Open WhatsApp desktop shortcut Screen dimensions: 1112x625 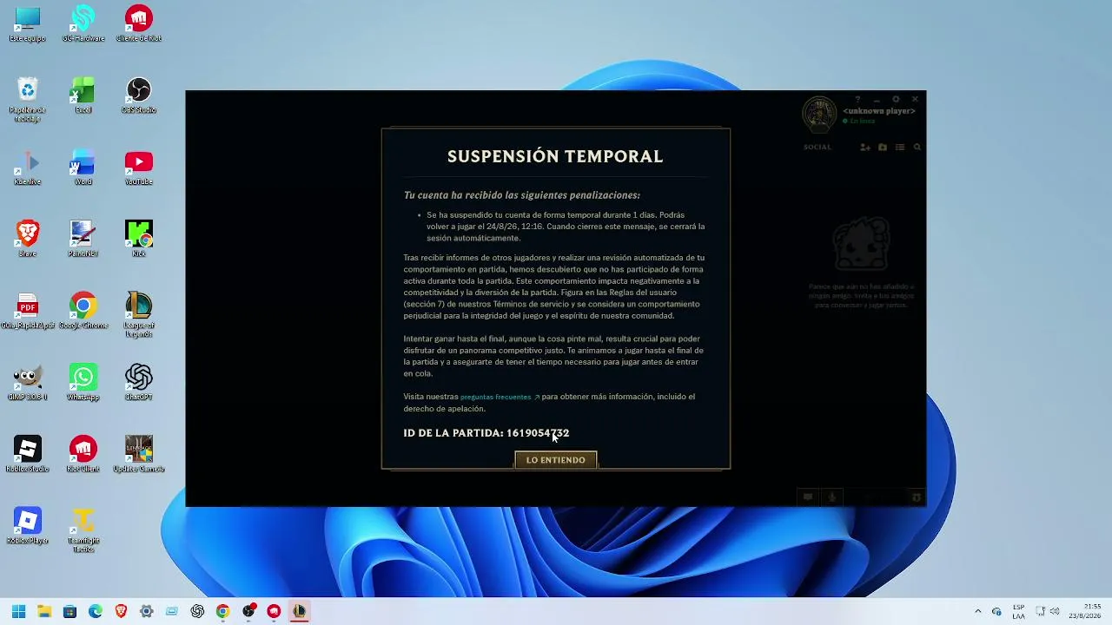83,383
